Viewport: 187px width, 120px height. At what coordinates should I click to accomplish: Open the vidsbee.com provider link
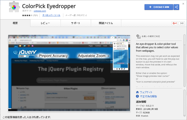click(40, 11)
